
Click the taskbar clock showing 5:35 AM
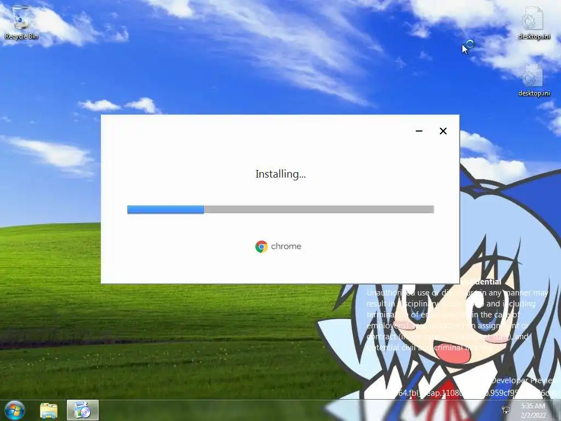(x=534, y=411)
